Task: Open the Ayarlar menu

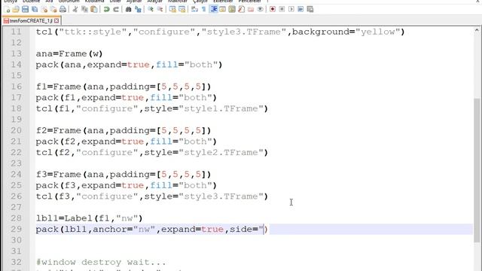Action: point(134,2)
